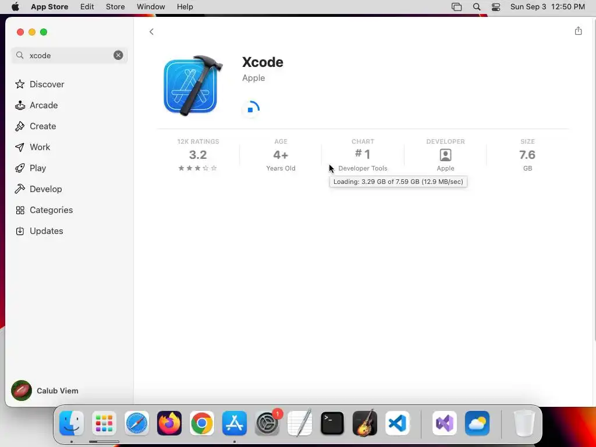Image resolution: width=596 pixels, height=447 pixels.
Task: Open System Settings from the Dock
Action: click(x=267, y=423)
